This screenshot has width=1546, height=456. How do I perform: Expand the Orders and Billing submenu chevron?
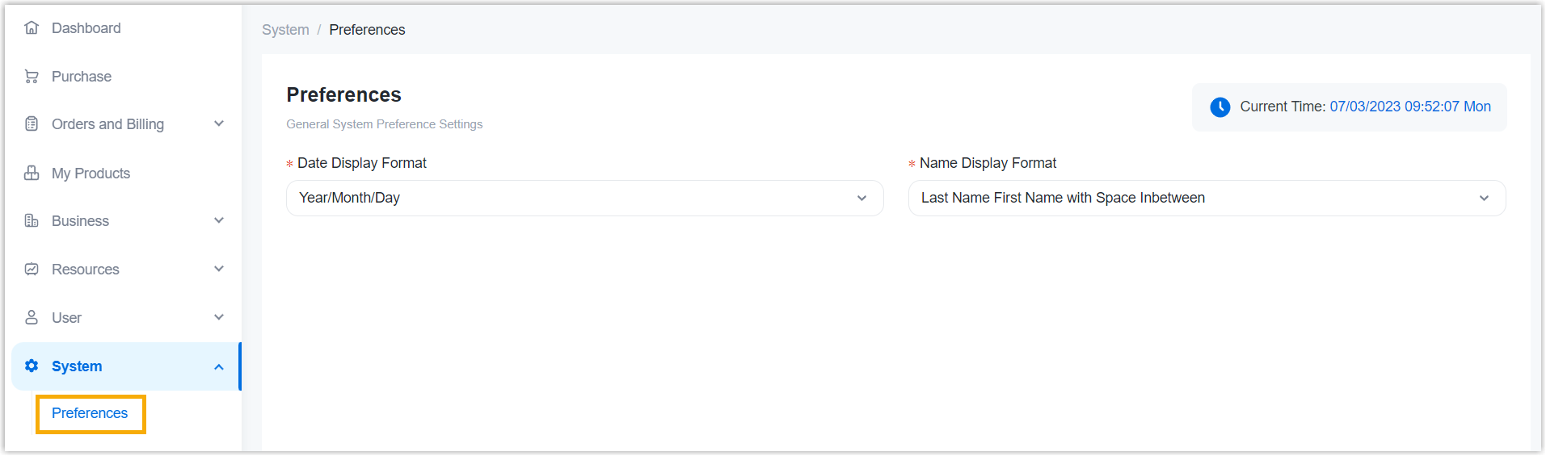coord(219,123)
